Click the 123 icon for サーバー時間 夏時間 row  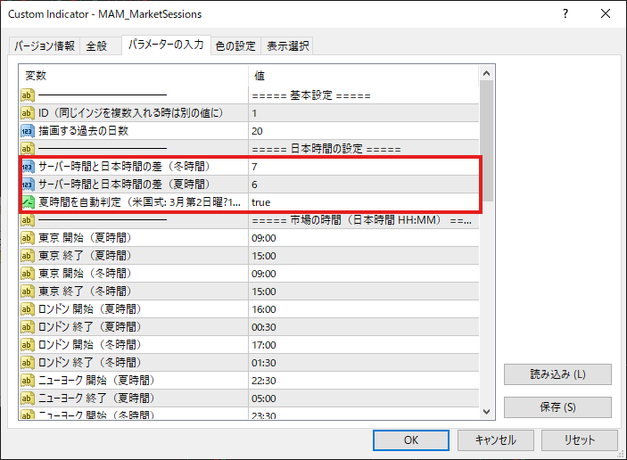pos(27,185)
